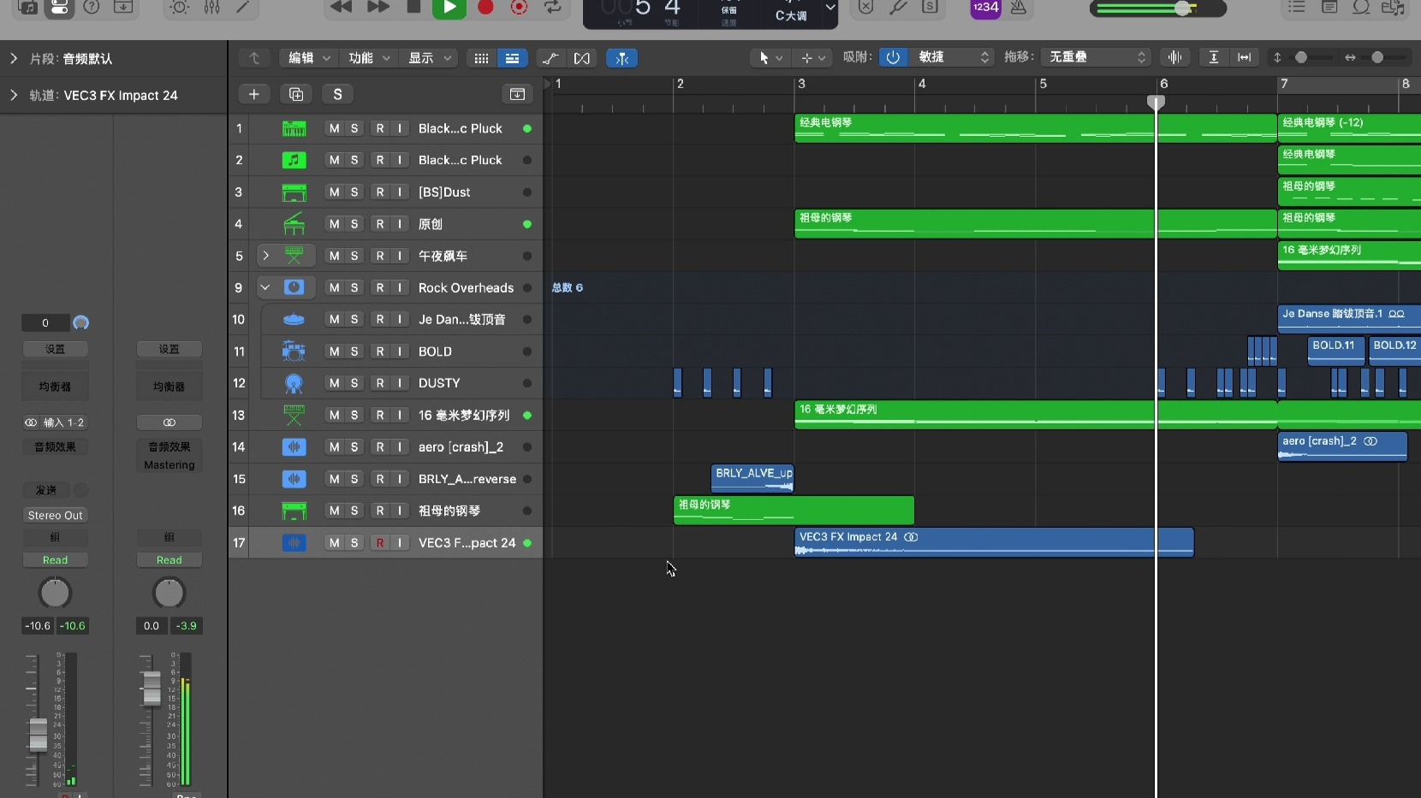Viewport: 1421px width, 798px height.
Task: Solo the DUSTY track
Action: pyautogui.click(x=354, y=383)
